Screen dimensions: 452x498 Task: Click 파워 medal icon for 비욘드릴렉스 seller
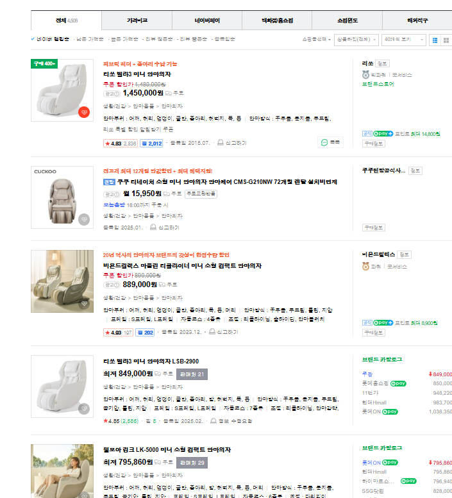(365, 266)
